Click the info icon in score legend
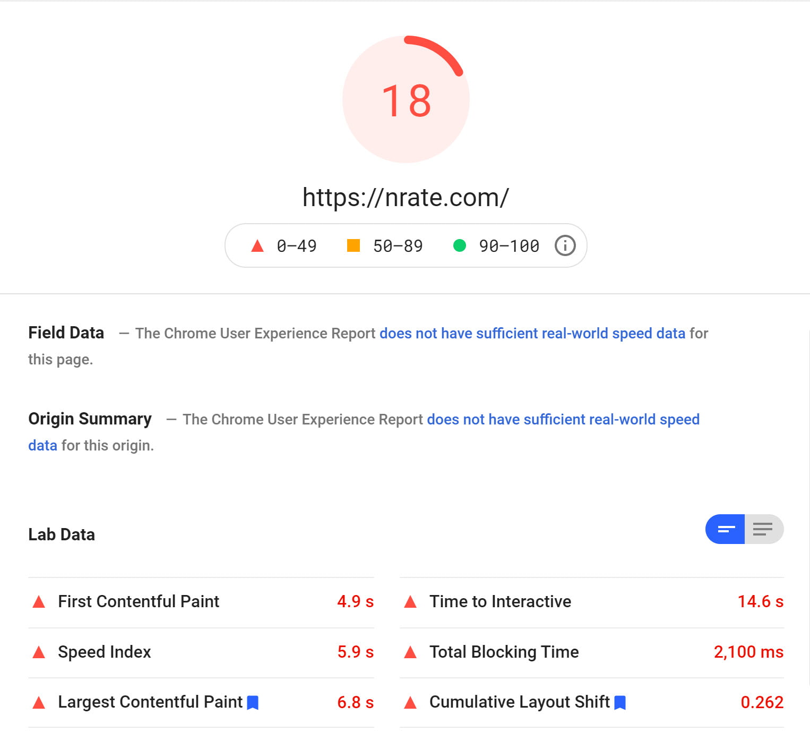Viewport: 810px width, 731px height. (x=565, y=245)
